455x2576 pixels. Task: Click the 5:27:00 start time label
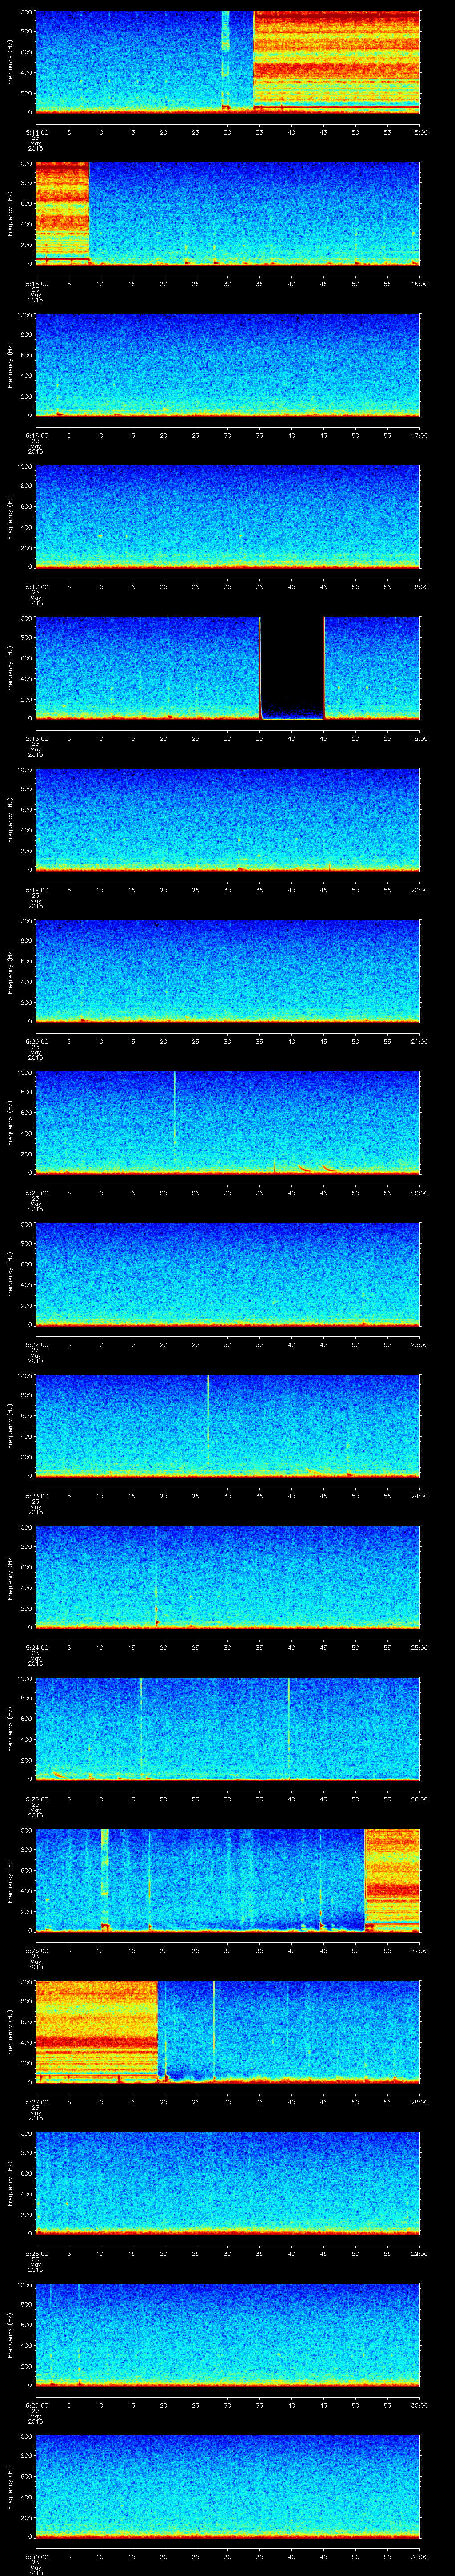(36, 2102)
